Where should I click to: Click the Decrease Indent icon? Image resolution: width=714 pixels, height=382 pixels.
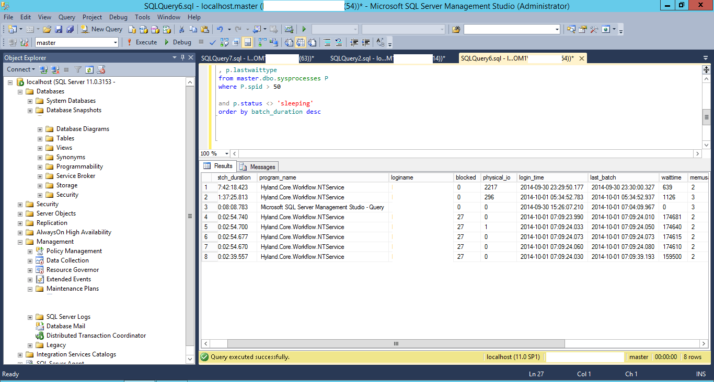coord(354,42)
